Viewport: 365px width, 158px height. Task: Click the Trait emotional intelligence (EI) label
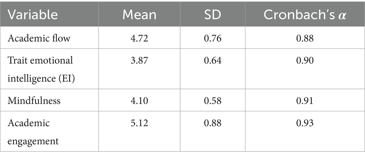(41, 68)
